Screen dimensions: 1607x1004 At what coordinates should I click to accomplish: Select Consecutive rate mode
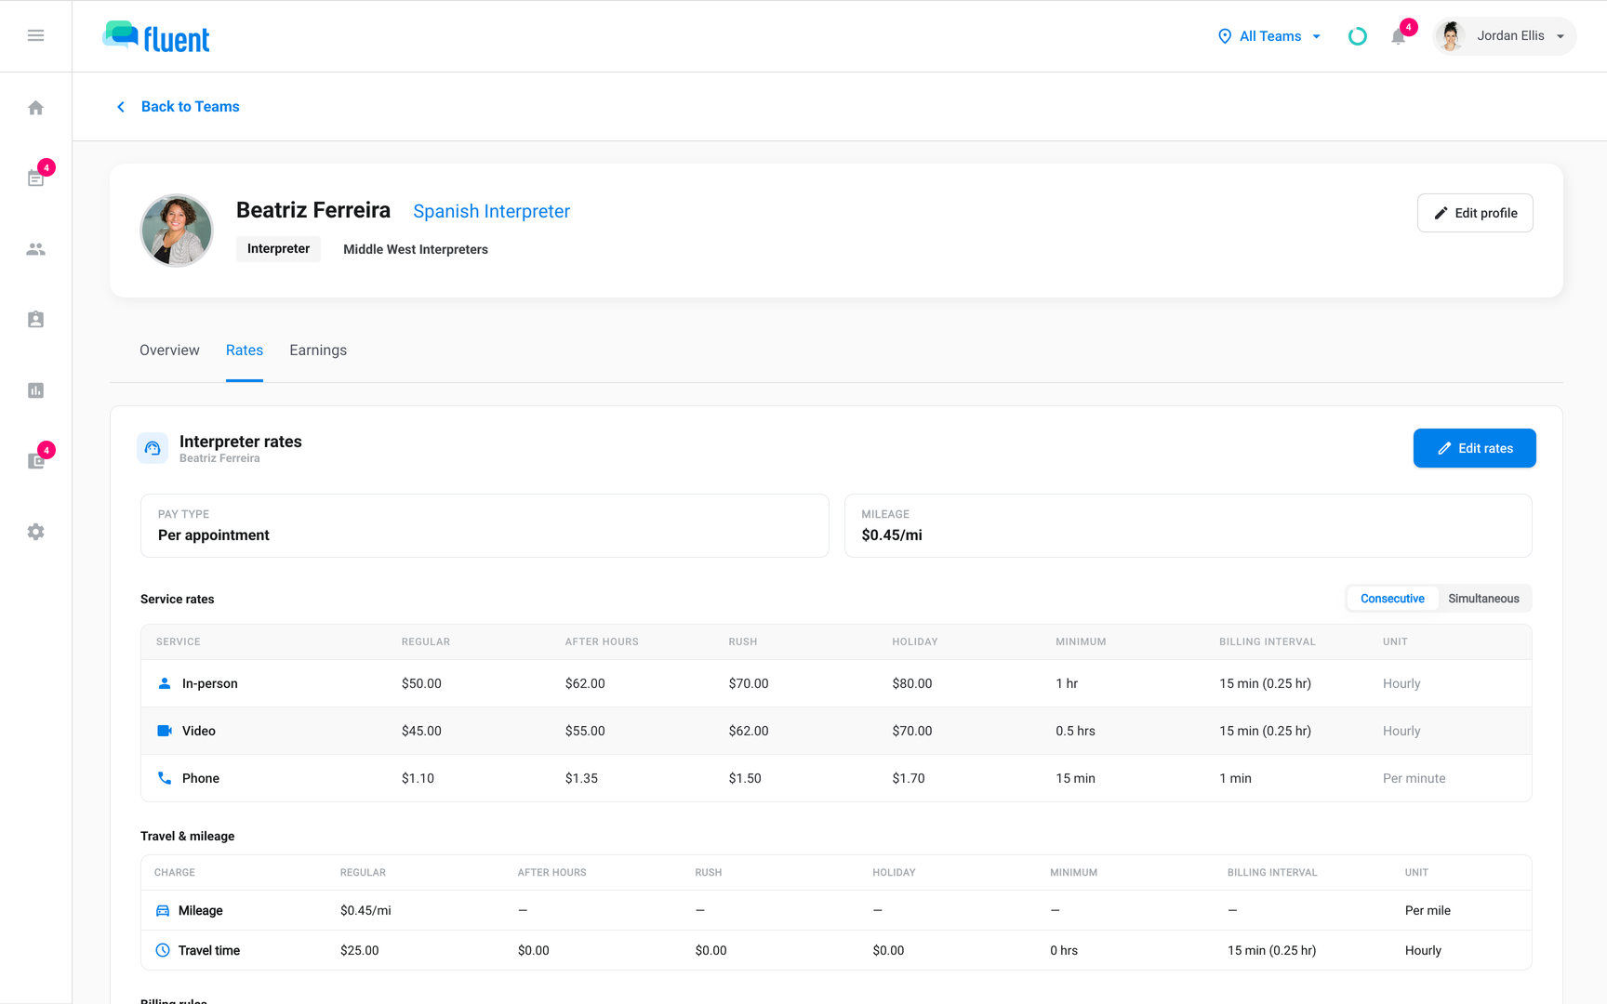[x=1392, y=599]
